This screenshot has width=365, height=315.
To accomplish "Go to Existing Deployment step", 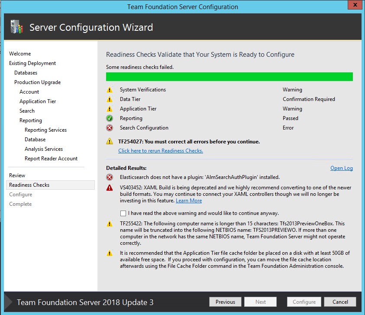I will 32,63.
